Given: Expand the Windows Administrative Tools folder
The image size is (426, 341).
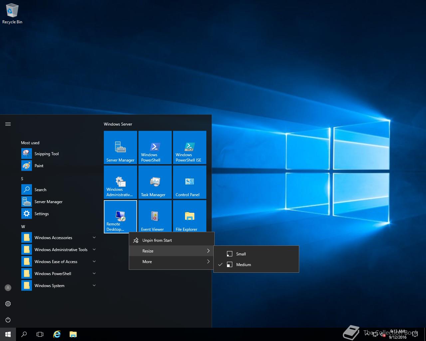Looking at the screenshot, I should (x=59, y=250).
